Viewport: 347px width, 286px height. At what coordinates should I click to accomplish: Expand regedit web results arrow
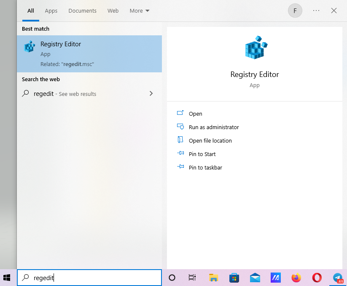click(x=151, y=94)
